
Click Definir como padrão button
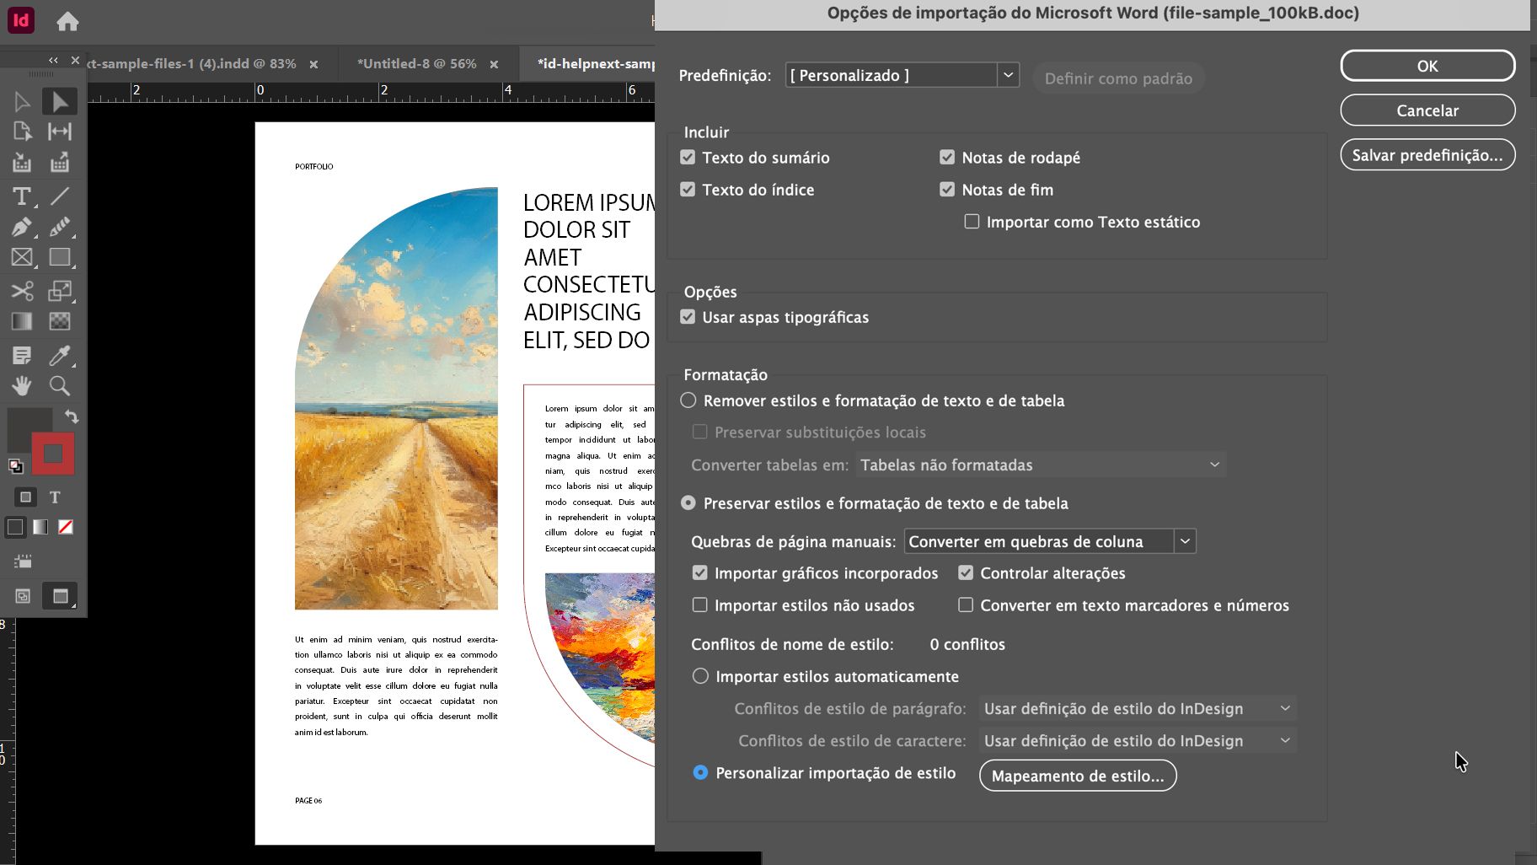point(1118,78)
